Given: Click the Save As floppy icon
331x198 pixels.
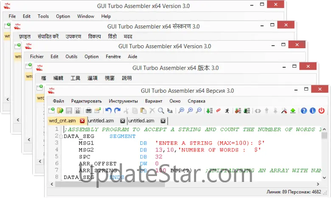Looking at the screenshot, I should (x=78, y=110).
